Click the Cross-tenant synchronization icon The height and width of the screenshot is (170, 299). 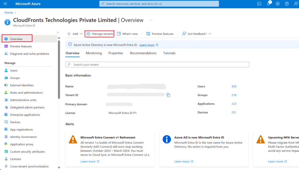(x=6, y=166)
